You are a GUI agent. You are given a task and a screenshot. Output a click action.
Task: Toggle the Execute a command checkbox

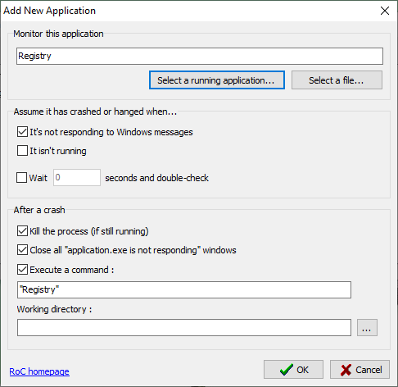tap(22, 270)
